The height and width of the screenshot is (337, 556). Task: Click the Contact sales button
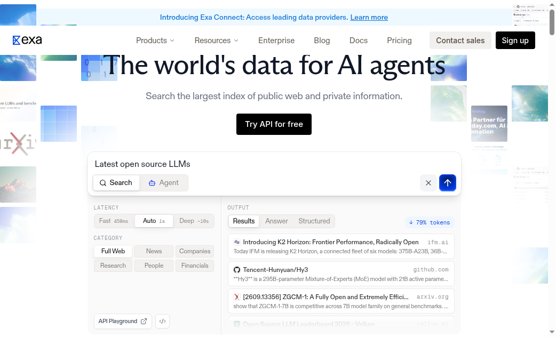[460, 41]
